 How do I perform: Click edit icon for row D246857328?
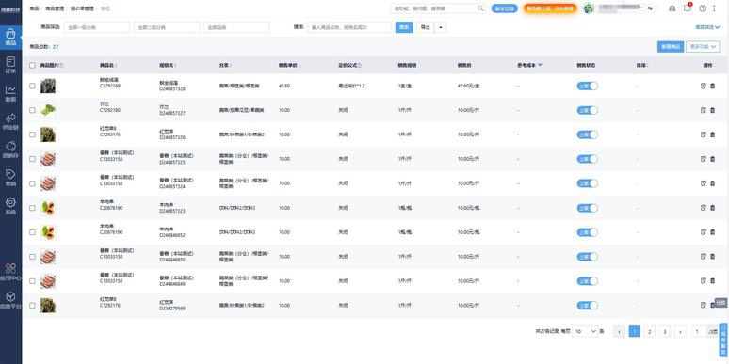point(703,86)
